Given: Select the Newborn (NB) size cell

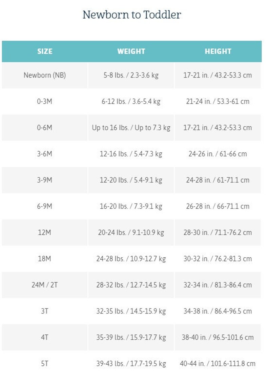Looking at the screenshot, I should [45, 75].
